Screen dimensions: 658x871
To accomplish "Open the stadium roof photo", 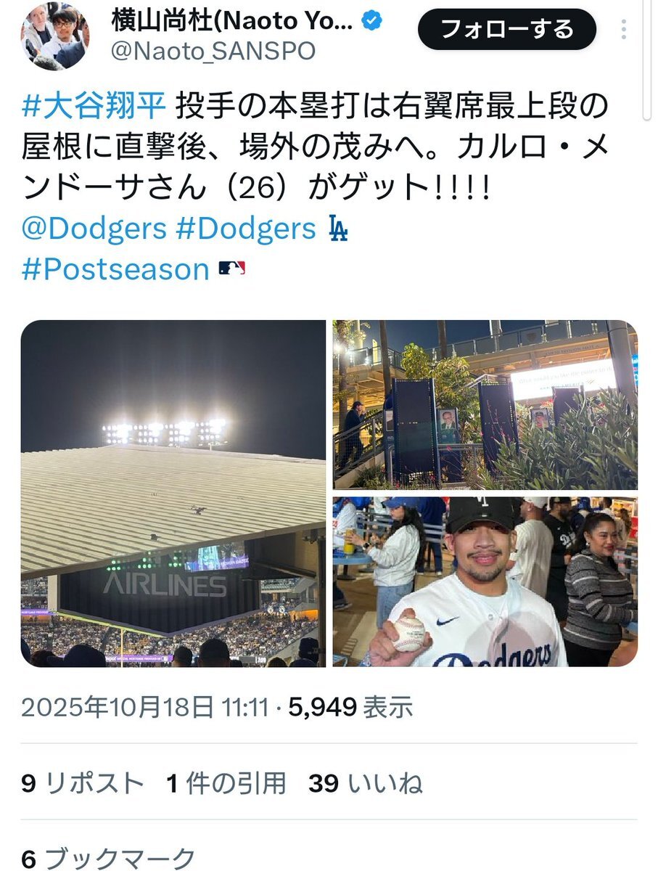I will click(173, 494).
